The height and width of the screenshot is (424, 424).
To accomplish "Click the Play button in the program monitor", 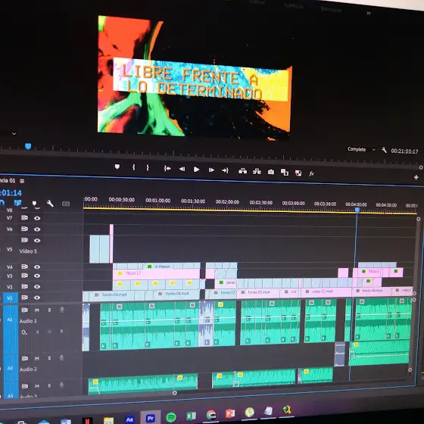I will [x=196, y=170].
